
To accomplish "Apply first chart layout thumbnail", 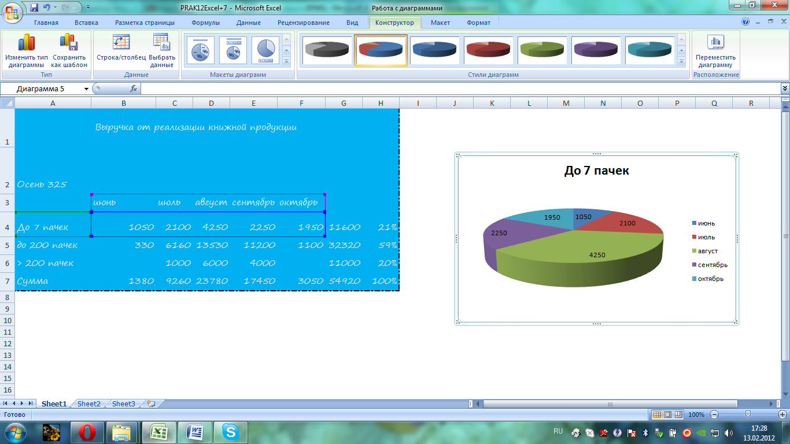I will tap(201, 51).
